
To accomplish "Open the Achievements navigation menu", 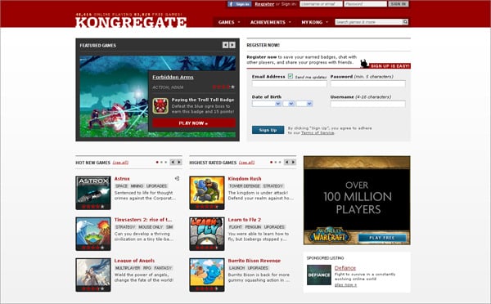I will pos(270,22).
